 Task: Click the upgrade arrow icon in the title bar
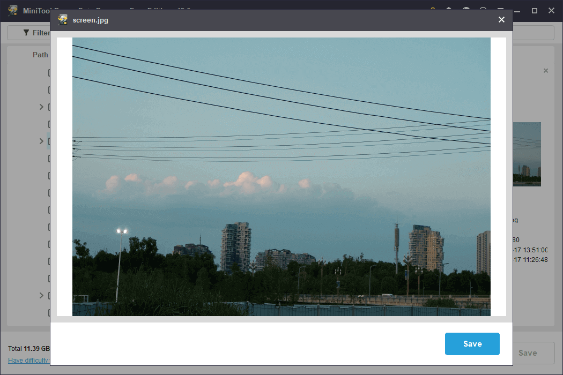pyautogui.click(x=449, y=10)
